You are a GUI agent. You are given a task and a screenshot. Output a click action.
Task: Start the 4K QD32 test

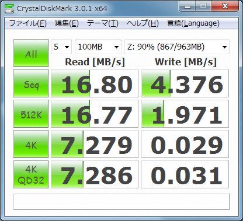pos(31,174)
